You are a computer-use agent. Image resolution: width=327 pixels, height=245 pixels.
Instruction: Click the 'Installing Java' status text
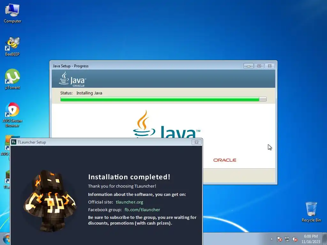(x=89, y=93)
